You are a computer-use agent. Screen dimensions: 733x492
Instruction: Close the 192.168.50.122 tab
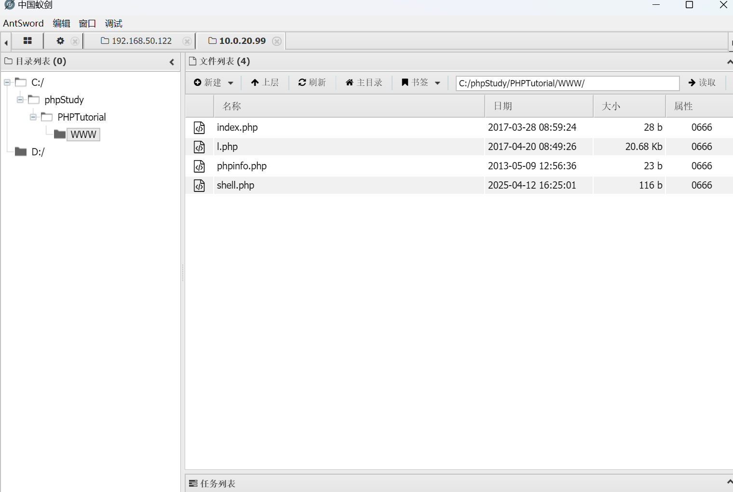[x=187, y=41]
